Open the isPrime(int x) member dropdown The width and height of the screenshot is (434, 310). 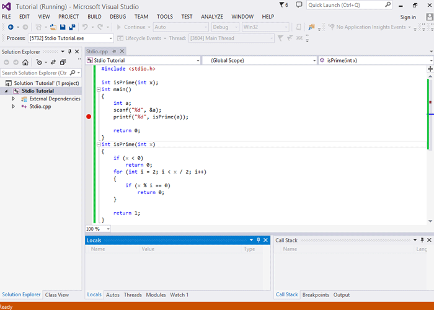[x=432, y=60]
